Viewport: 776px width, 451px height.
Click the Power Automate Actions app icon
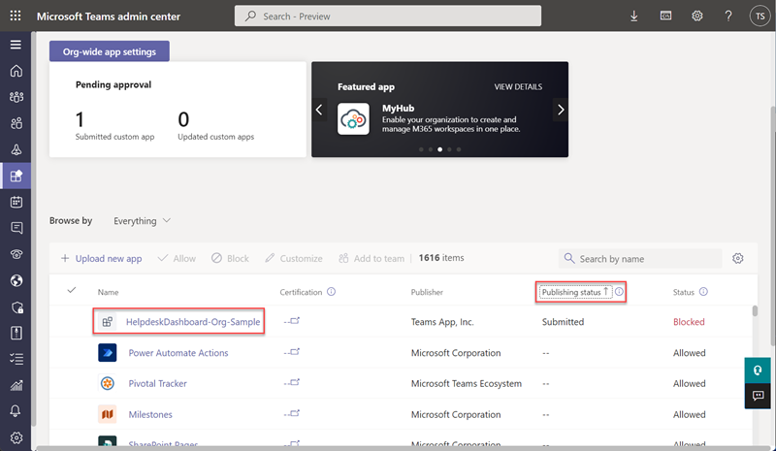click(x=108, y=352)
